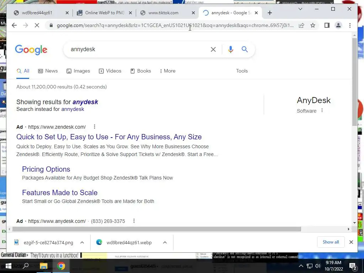Open the Chrome side panel
This screenshot has height=273, width=364.
(327, 25)
